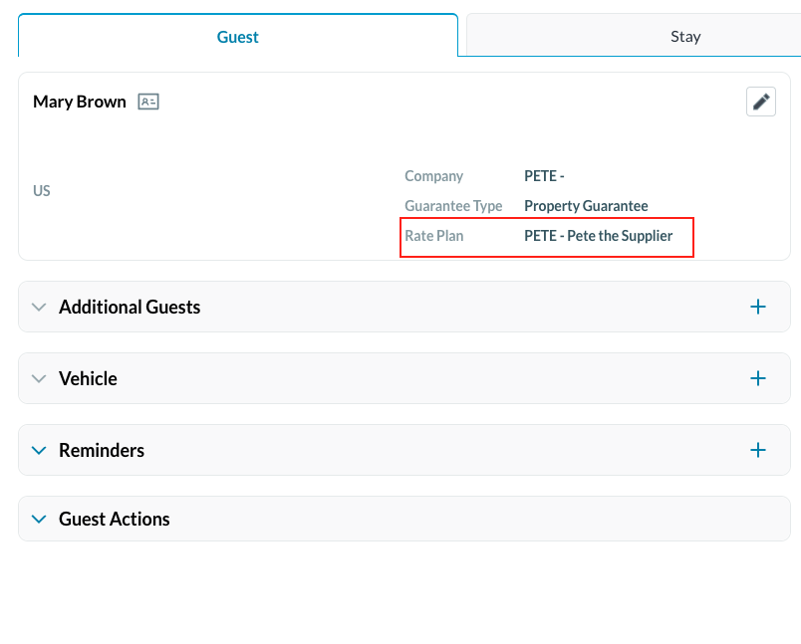Screen dimensions: 801x644
Task: Expand the Vehicle section
Action: 38,378
